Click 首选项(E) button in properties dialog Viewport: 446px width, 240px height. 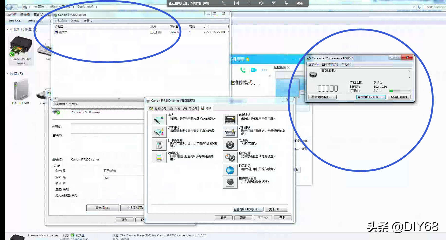tap(103, 208)
